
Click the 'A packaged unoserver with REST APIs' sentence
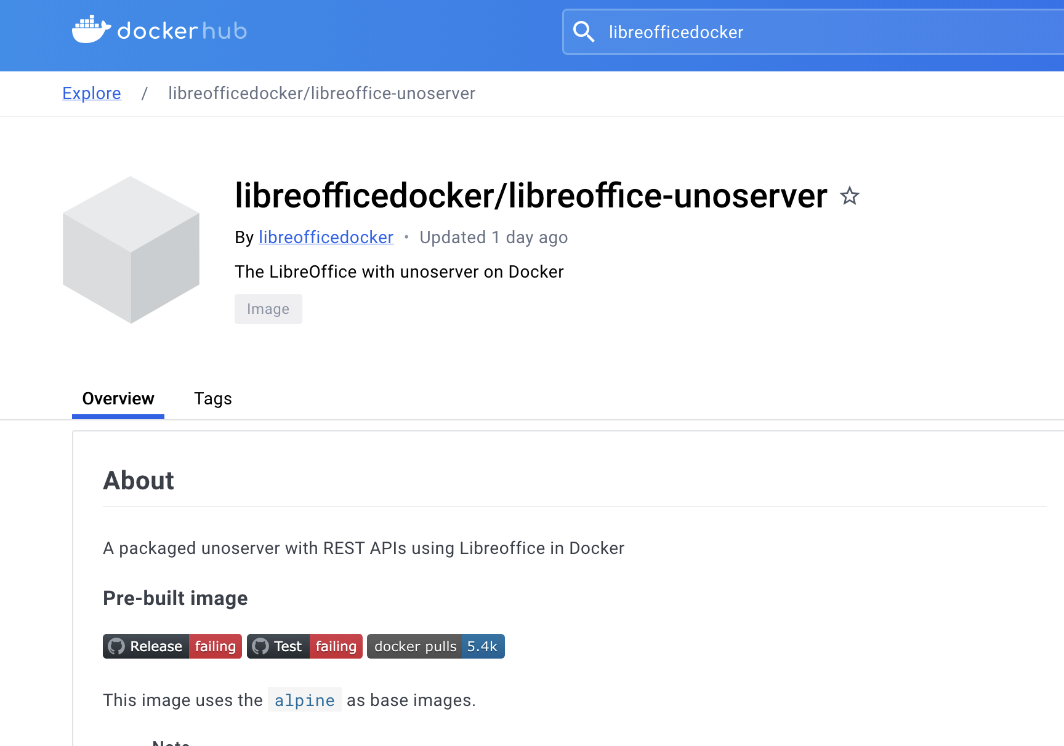coord(364,548)
